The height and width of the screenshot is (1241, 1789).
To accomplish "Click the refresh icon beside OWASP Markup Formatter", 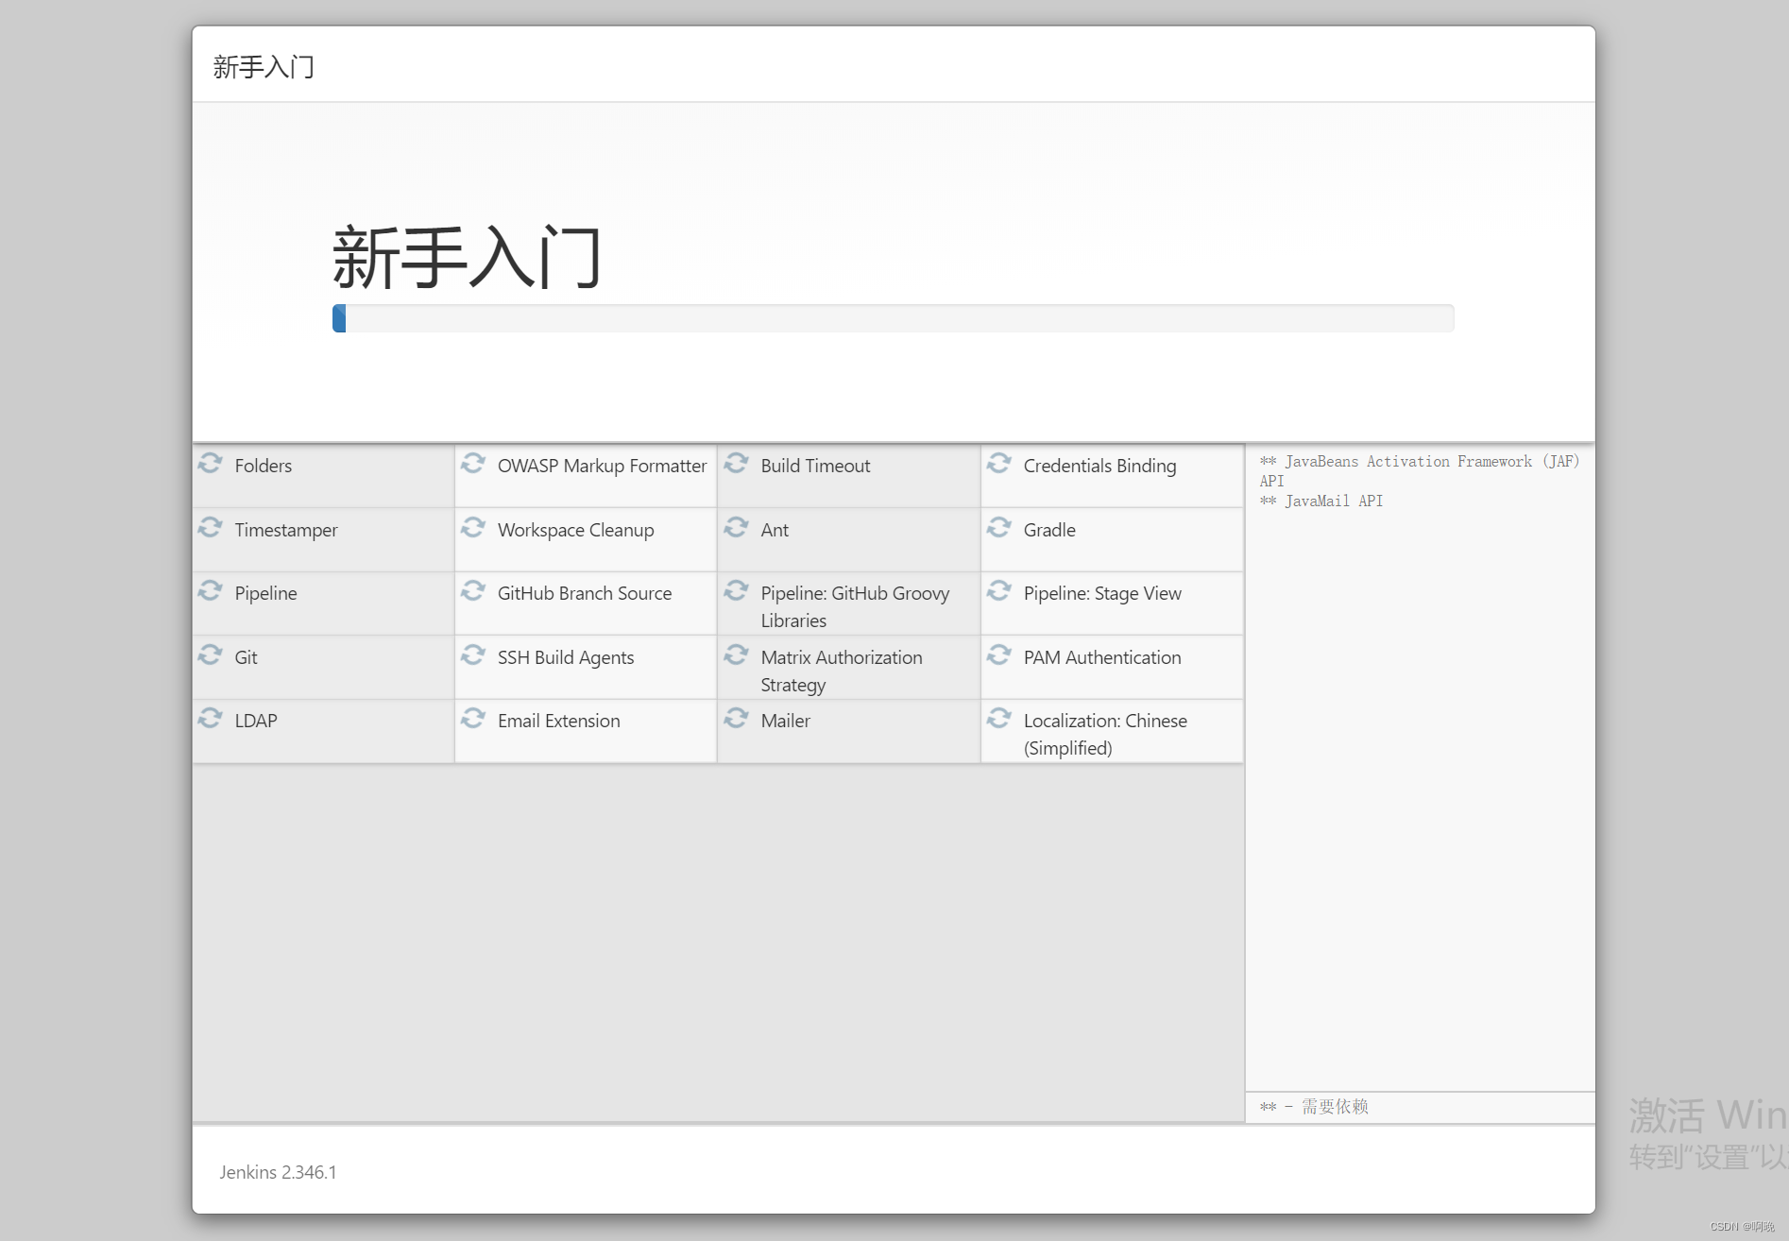I will [x=473, y=464].
